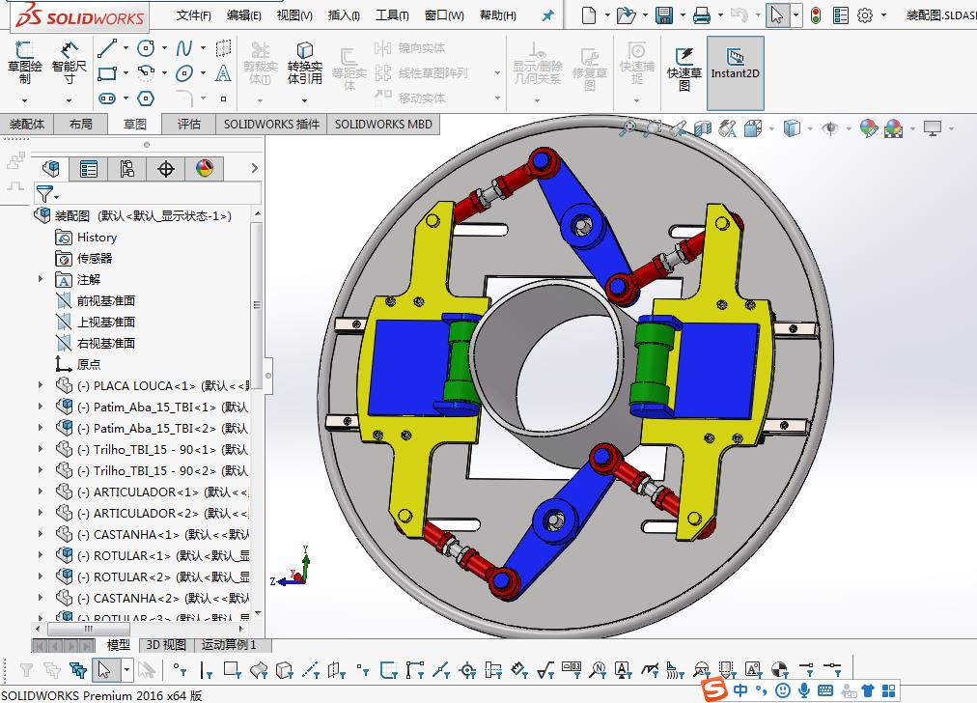
Task: Expand the ROTULAR<2> component
Action: (x=41, y=576)
